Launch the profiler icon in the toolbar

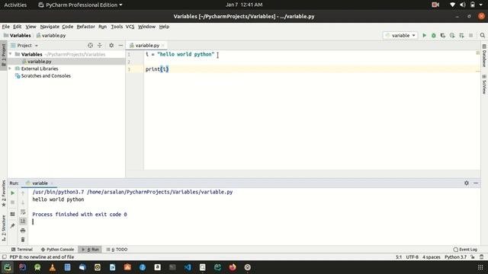tap(452, 36)
